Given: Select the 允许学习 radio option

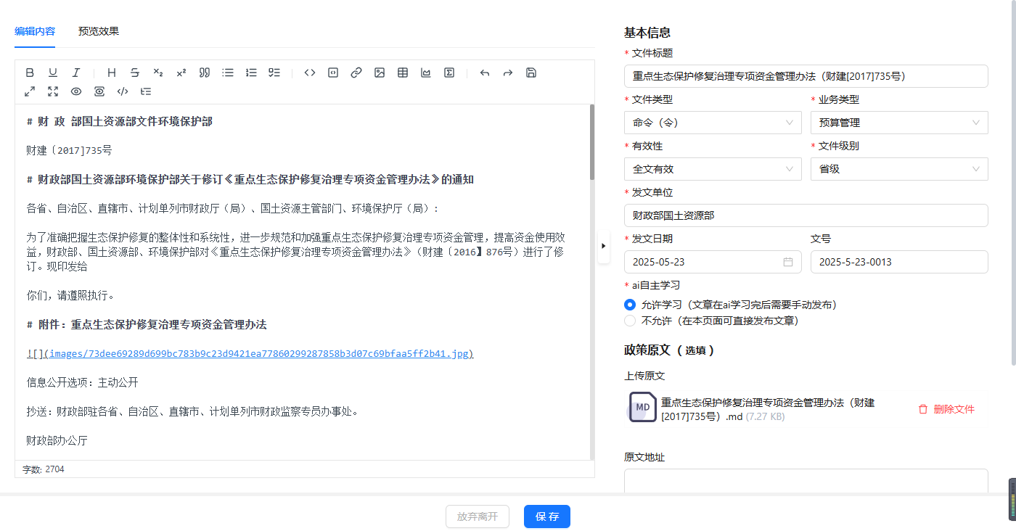Looking at the screenshot, I should pyautogui.click(x=630, y=305).
